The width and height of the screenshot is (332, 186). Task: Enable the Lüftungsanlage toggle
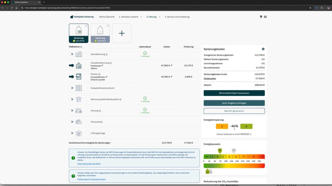click(x=71, y=133)
